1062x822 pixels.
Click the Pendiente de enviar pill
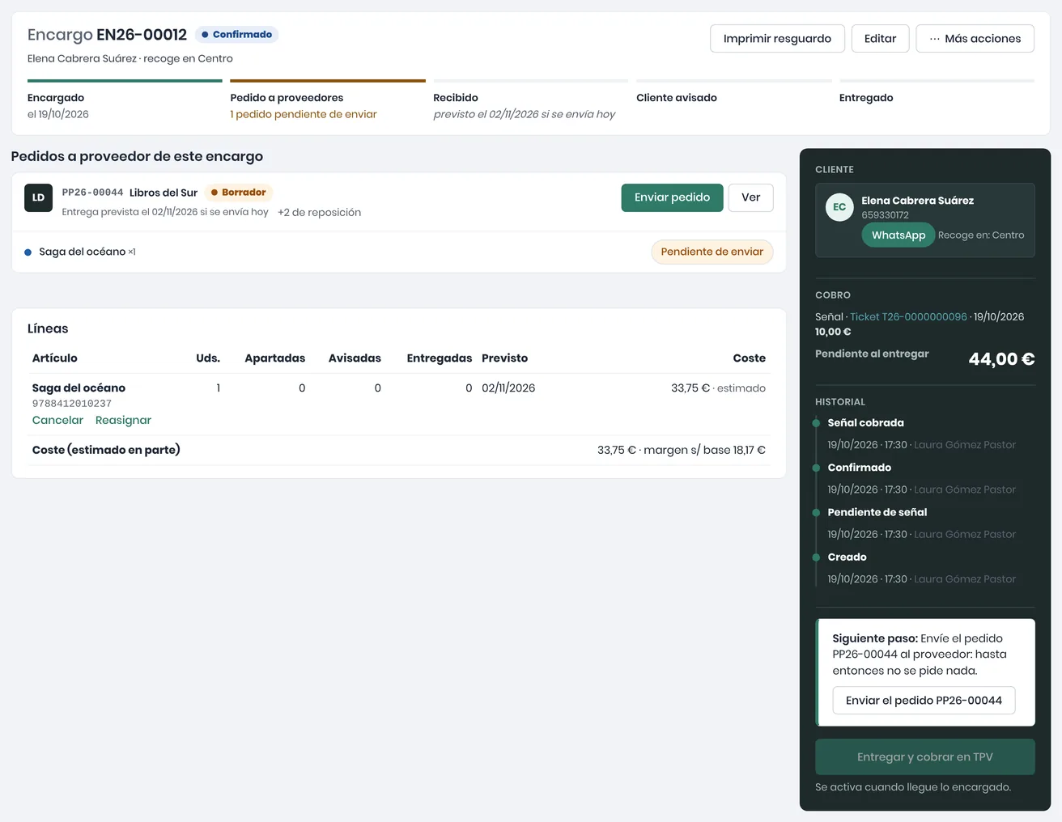(x=712, y=252)
